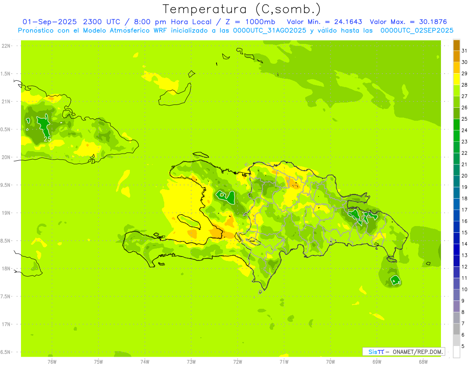
Task: Click the '73W' longitude axis label
Action: point(191,362)
